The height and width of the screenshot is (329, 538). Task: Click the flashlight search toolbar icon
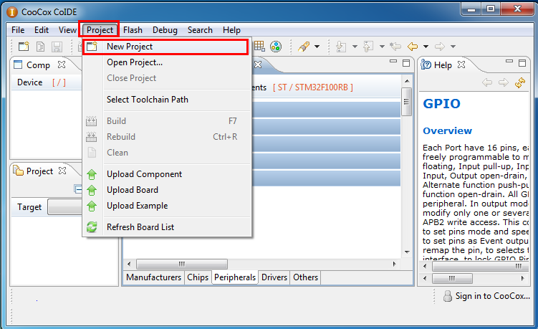pyautogui.click(x=304, y=47)
